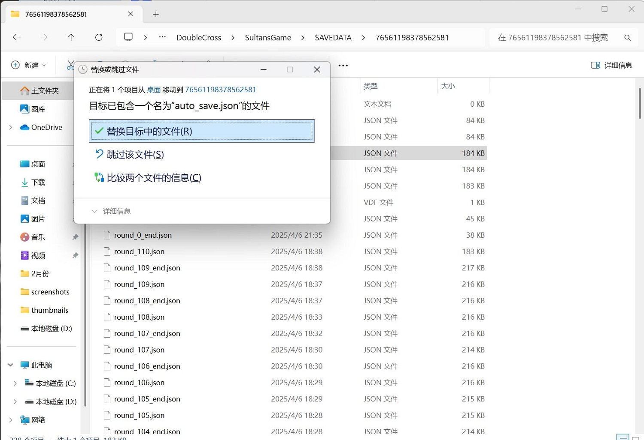Select the round_110.json file

coord(139,251)
